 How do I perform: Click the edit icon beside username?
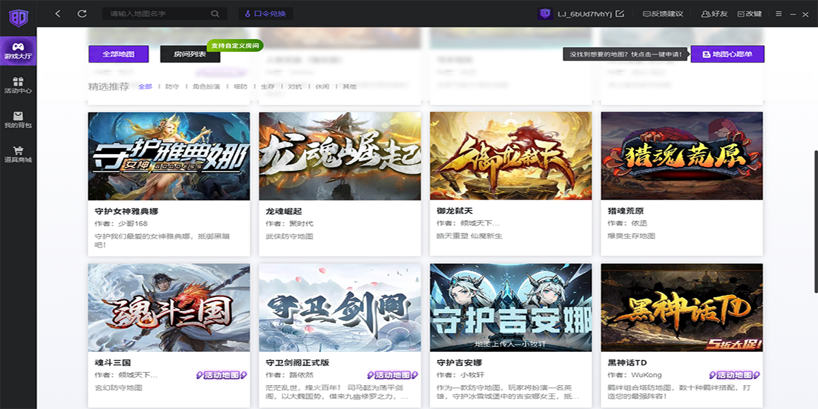(x=620, y=14)
